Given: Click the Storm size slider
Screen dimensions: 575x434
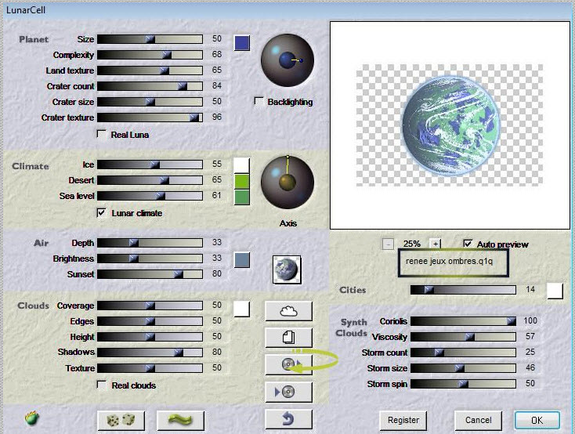Looking at the screenshot, I should click(x=463, y=368).
